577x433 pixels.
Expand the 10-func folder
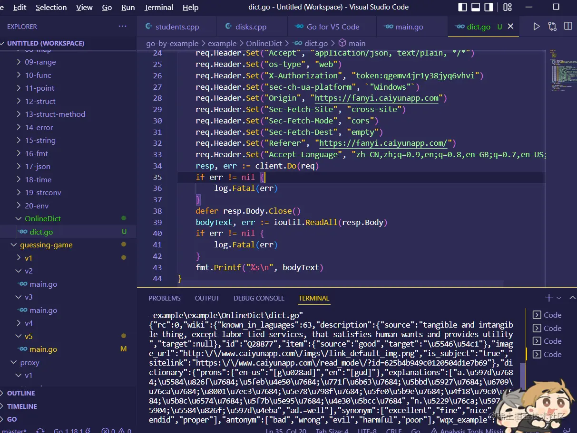click(x=68, y=75)
